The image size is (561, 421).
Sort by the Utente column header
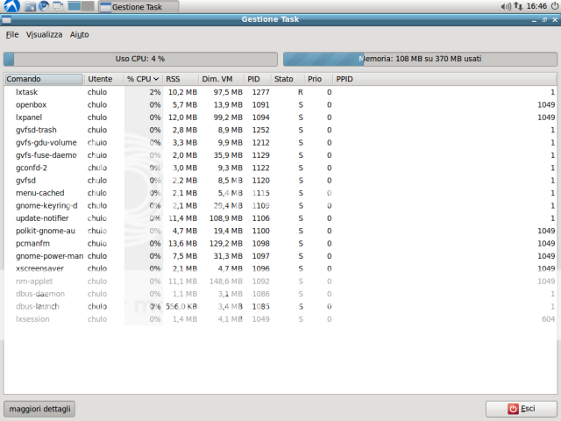(103, 79)
